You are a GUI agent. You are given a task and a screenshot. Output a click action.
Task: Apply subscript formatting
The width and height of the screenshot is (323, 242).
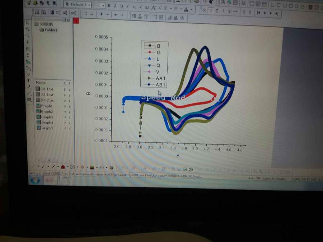[134, 7]
